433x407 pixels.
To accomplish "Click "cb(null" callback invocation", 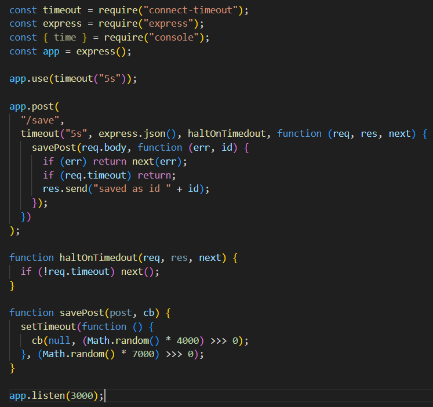I will (x=51, y=341).
